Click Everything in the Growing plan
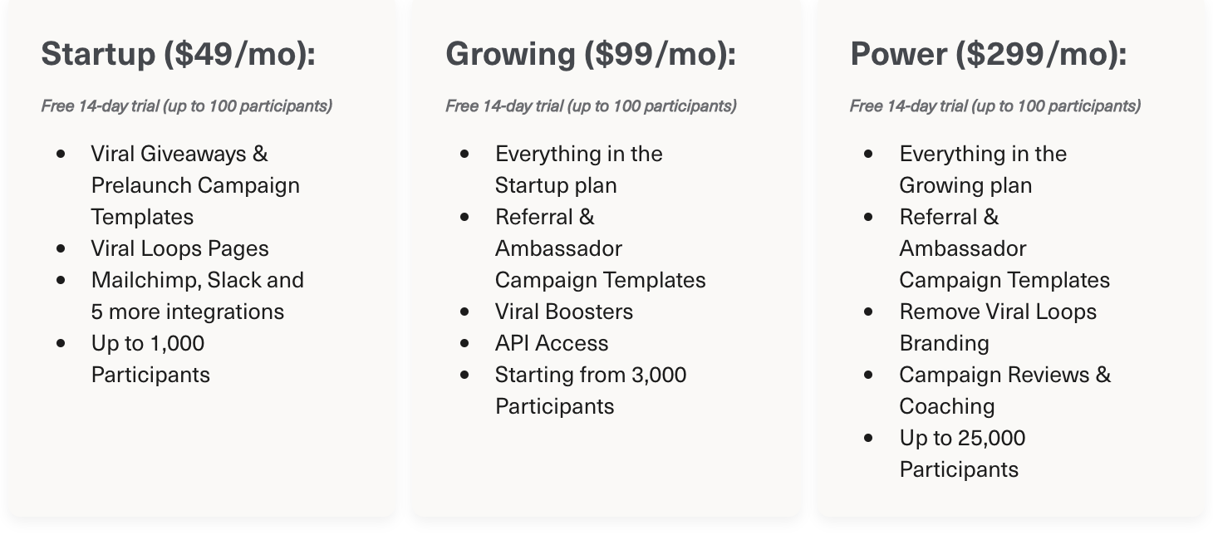This screenshot has height=535, width=1213. coord(983,169)
